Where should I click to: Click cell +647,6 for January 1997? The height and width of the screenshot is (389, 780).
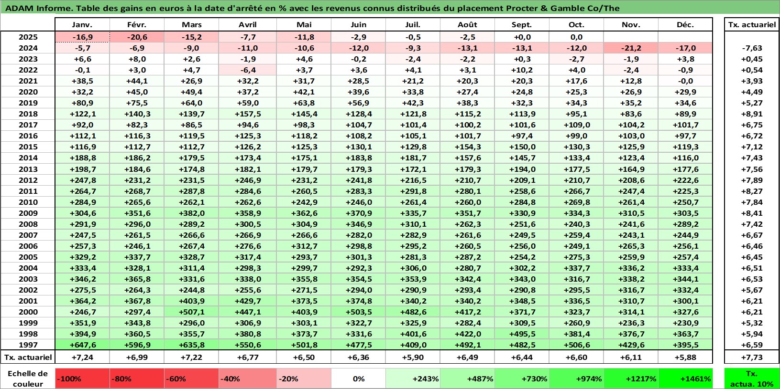point(82,345)
